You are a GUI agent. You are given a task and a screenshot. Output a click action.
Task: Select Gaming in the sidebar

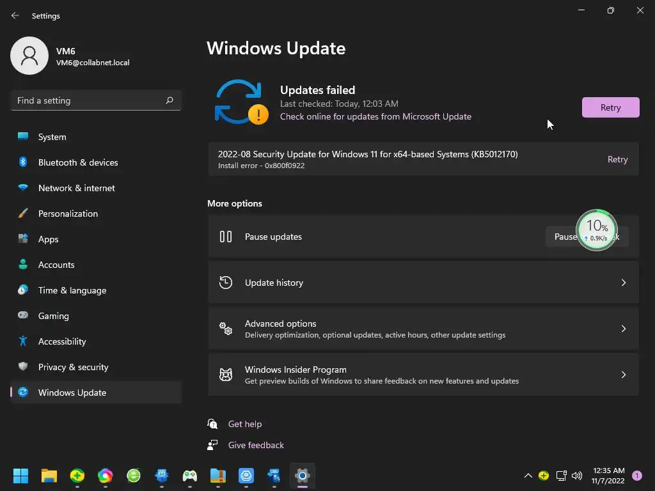point(96,316)
